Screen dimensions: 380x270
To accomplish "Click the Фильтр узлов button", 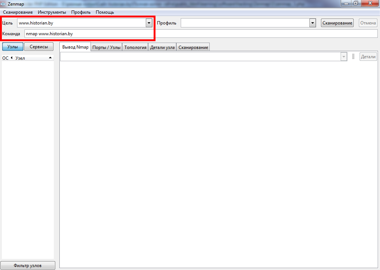I will (28, 266).
